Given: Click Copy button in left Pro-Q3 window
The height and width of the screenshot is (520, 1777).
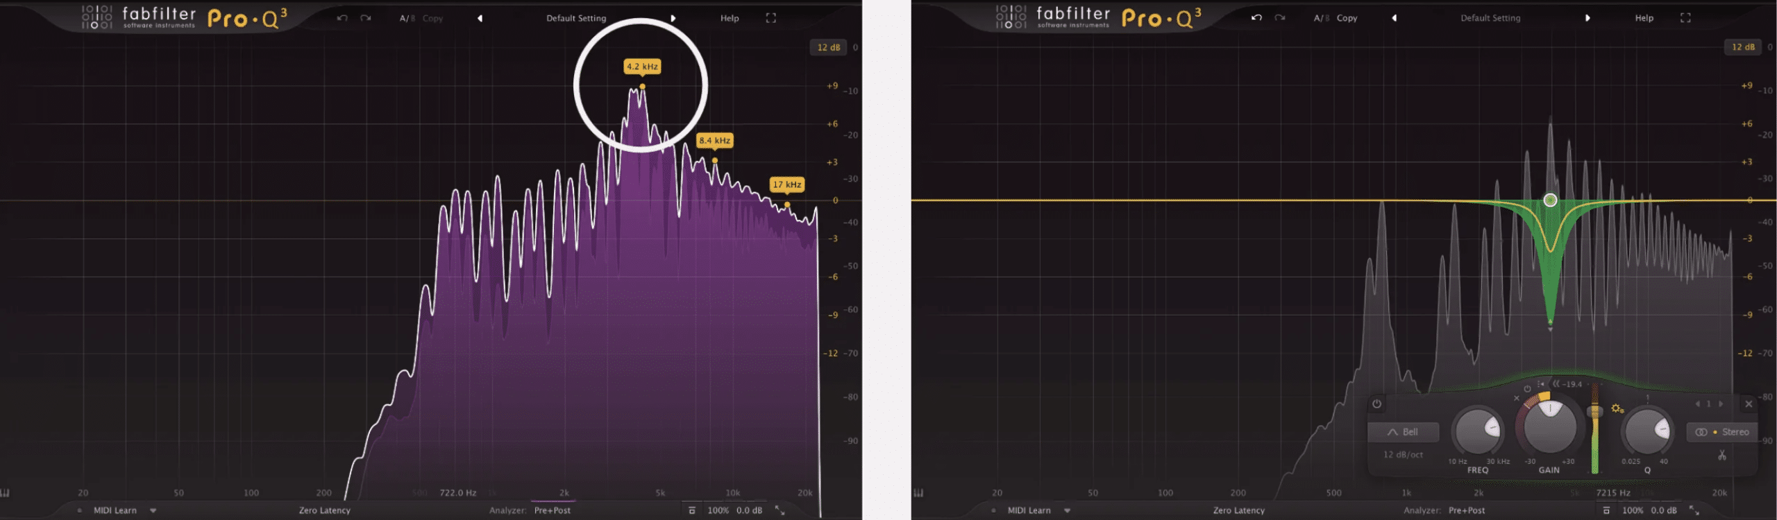Looking at the screenshot, I should (x=432, y=19).
